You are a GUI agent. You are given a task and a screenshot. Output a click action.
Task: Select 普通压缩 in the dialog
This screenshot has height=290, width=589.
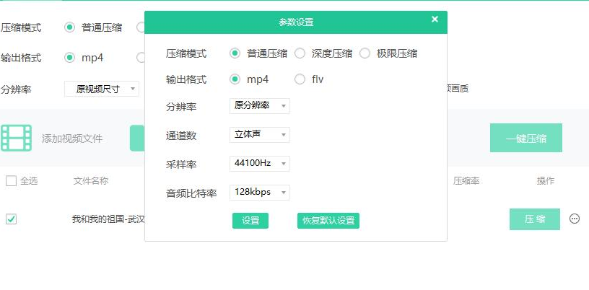[235, 53]
